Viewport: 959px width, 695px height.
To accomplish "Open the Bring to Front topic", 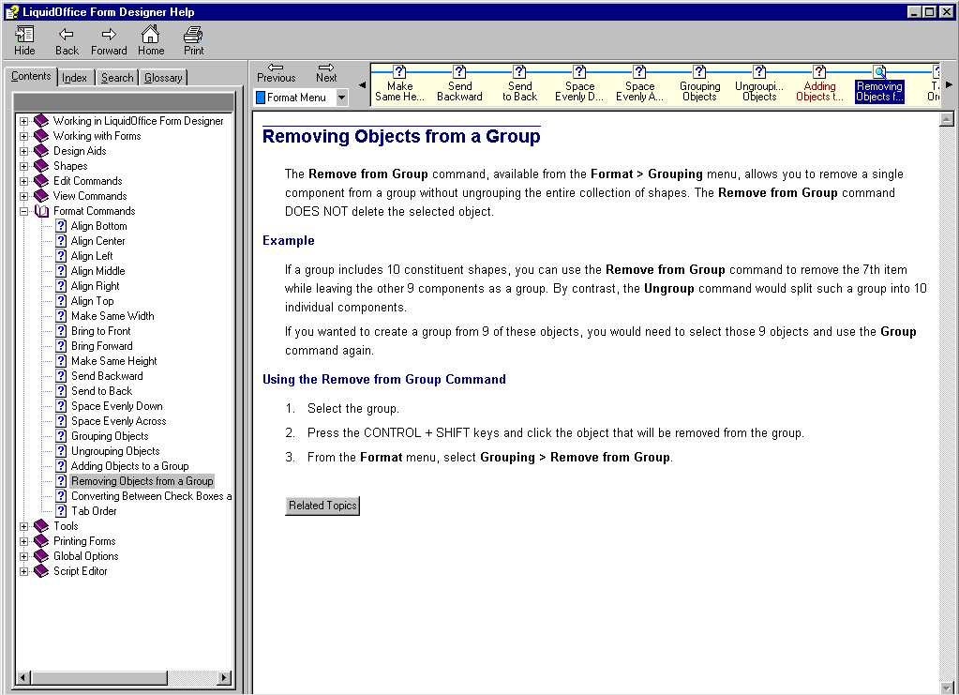I will pos(101,331).
